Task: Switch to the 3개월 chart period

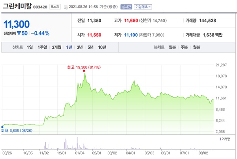Action: 56,47
